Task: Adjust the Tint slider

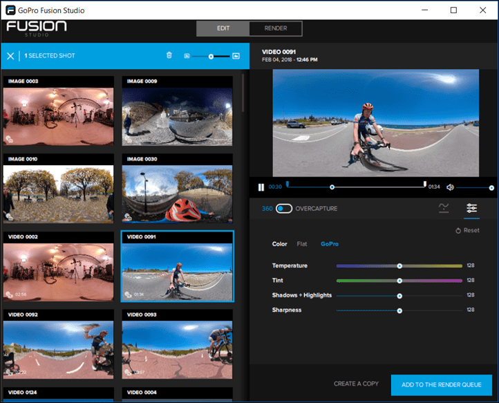Action: [399, 281]
